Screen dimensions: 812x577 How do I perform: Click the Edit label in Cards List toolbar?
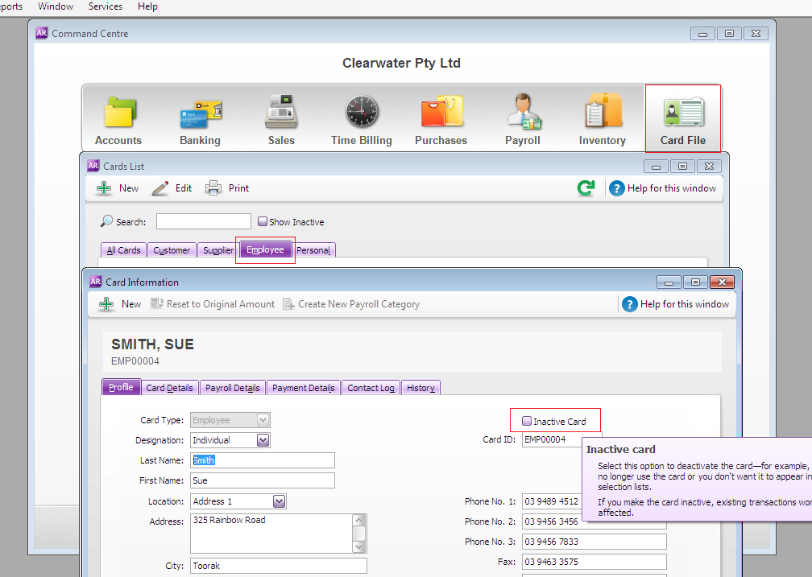click(184, 188)
